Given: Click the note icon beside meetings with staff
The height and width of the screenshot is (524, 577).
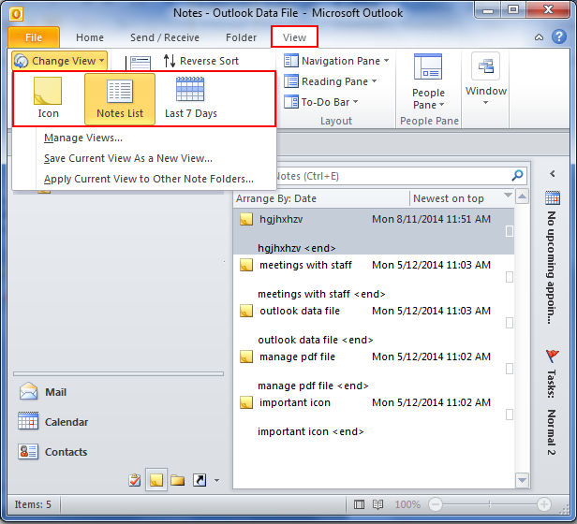Looking at the screenshot, I should pos(245,265).
